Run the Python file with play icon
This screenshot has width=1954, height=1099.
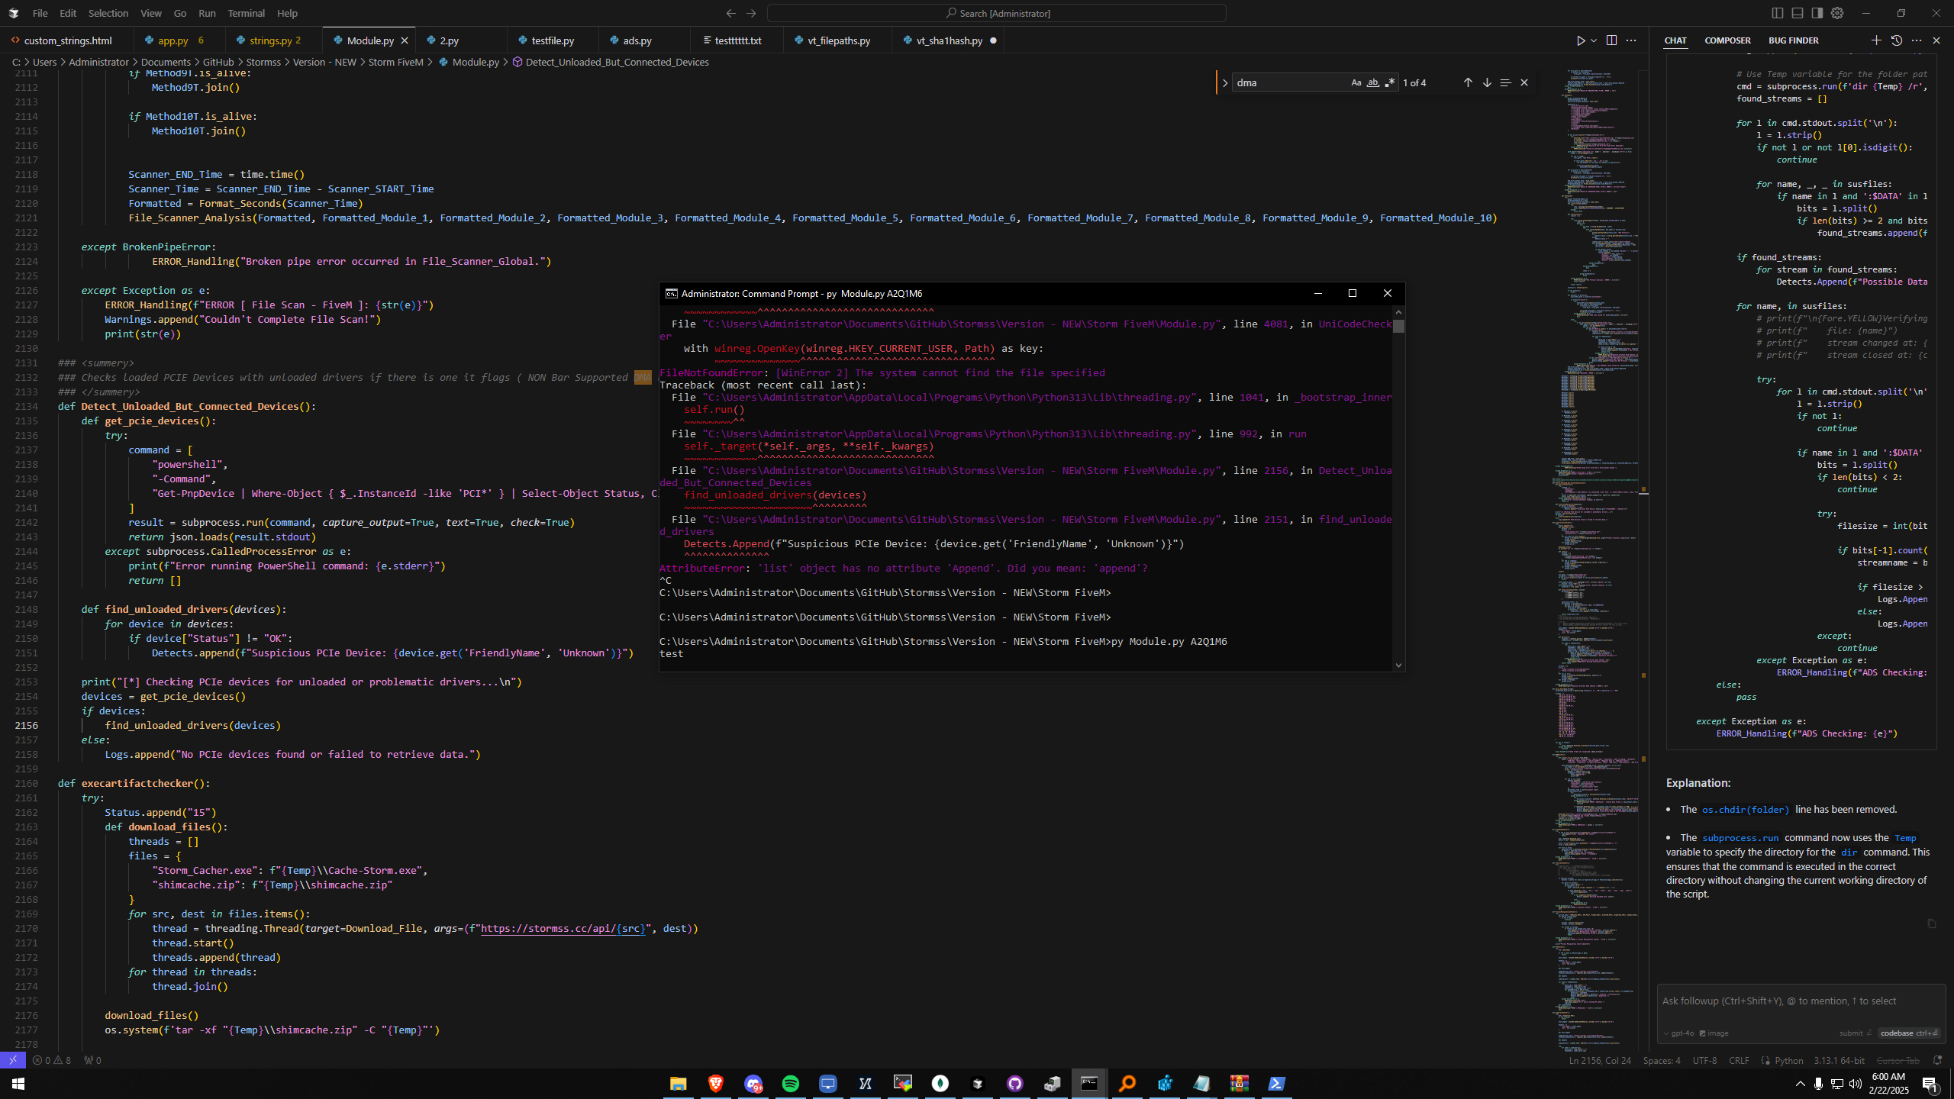coord(1581,40)
